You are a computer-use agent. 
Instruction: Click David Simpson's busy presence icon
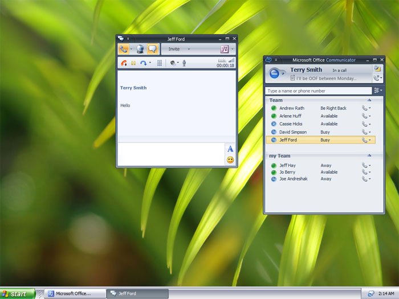(x=274, y=132)
